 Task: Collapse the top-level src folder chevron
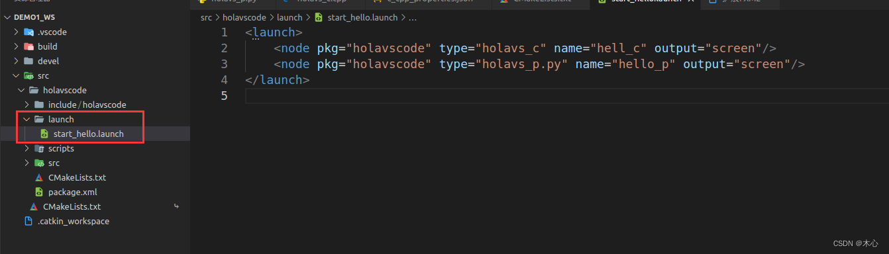coord(17,75)
